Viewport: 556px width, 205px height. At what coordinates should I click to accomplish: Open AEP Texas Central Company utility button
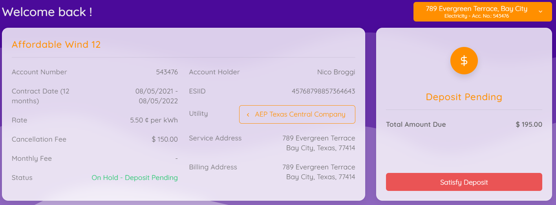(x=297, y=114)
